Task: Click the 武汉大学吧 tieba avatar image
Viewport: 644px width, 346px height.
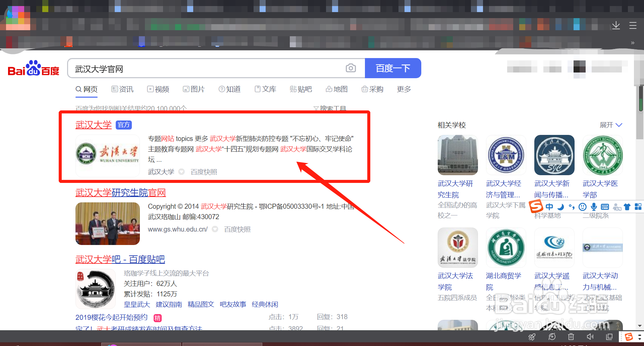Action: pos(96,289)
